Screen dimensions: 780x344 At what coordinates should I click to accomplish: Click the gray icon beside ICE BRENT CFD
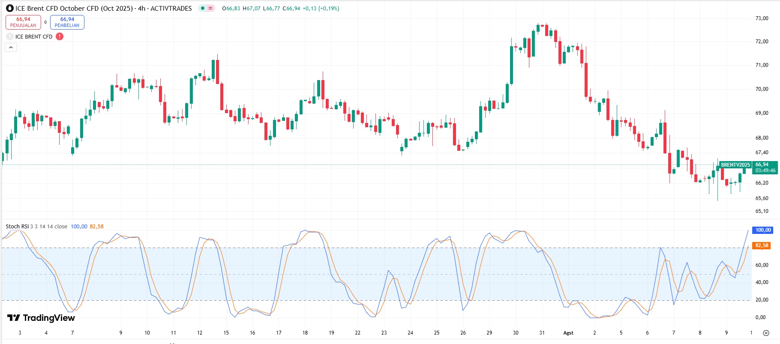point(10,37)
